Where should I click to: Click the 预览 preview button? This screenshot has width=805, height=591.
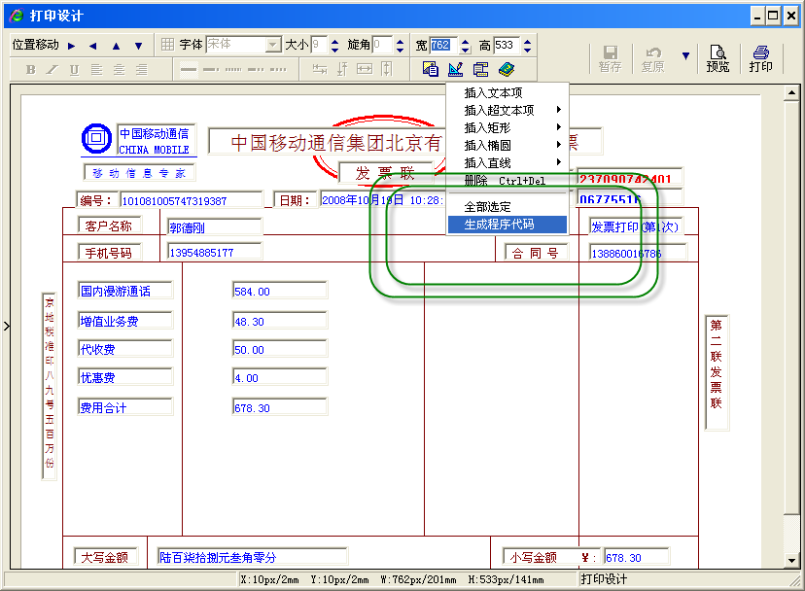717,58
